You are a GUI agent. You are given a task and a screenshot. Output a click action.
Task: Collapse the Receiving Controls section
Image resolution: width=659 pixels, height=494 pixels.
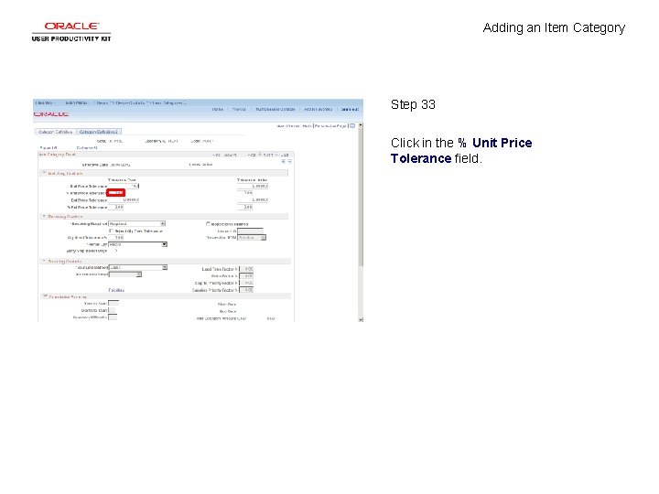pos(43,216)
